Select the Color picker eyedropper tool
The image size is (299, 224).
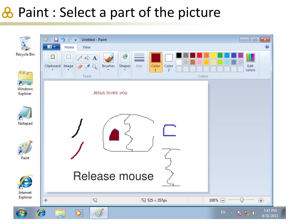(x=87, y=67)
